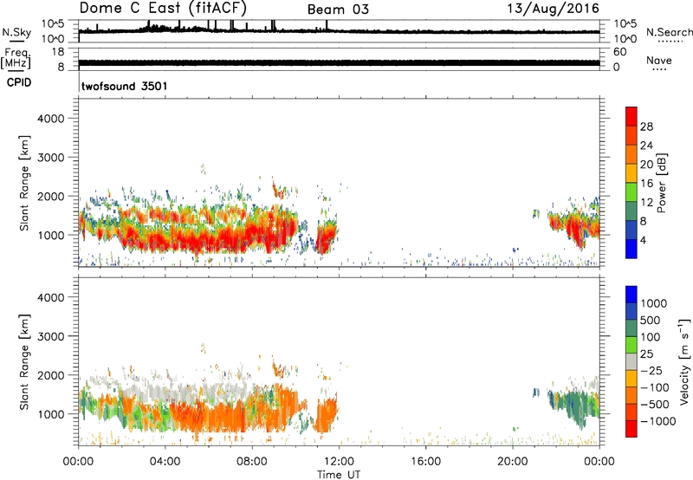Click the 'Power [dB]' colorbar label
Viewport: 693px width, 480px height.
click(x=661, y=183)
